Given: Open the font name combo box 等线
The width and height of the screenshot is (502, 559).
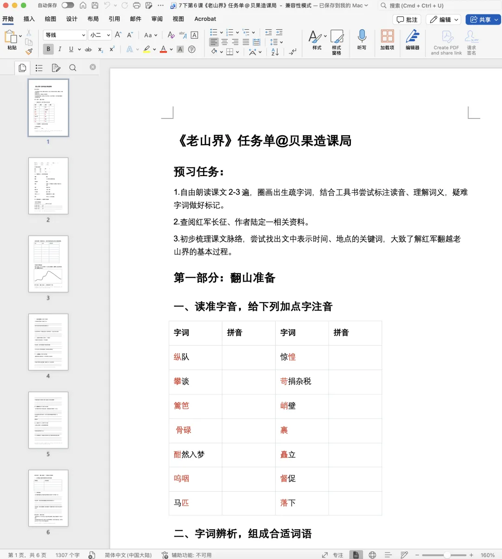Looking at the screenshot, I should pos(65,35).
